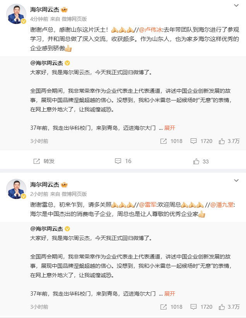Like the first post with thumbs-up

196,161
